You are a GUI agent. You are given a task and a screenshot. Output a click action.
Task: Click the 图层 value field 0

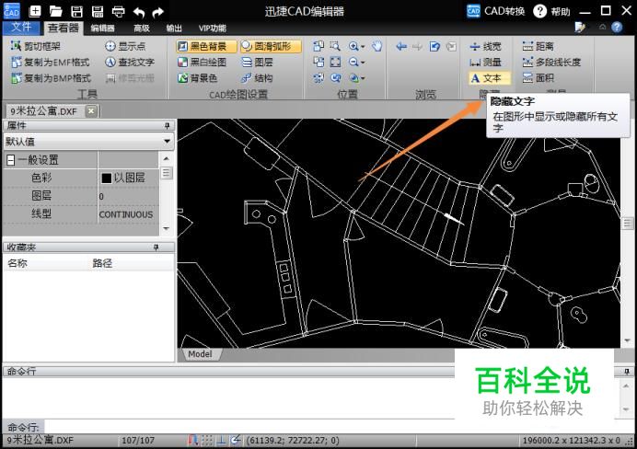128,196
